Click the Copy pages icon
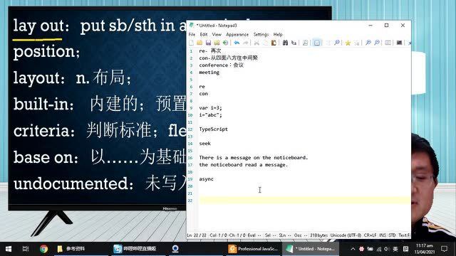The width and height of the screenshot is (456, 256). pos(265,43)
